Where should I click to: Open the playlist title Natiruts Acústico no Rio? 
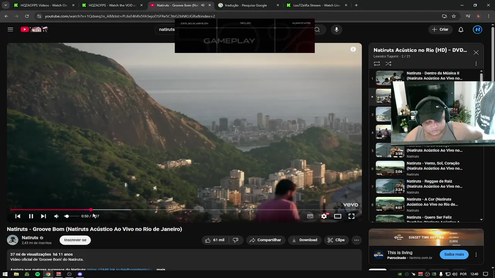click(x=420, y=50)
